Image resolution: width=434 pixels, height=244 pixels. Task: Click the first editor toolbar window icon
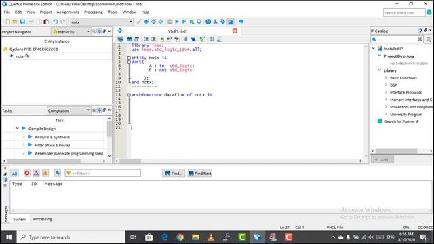(x=120, y=39)
